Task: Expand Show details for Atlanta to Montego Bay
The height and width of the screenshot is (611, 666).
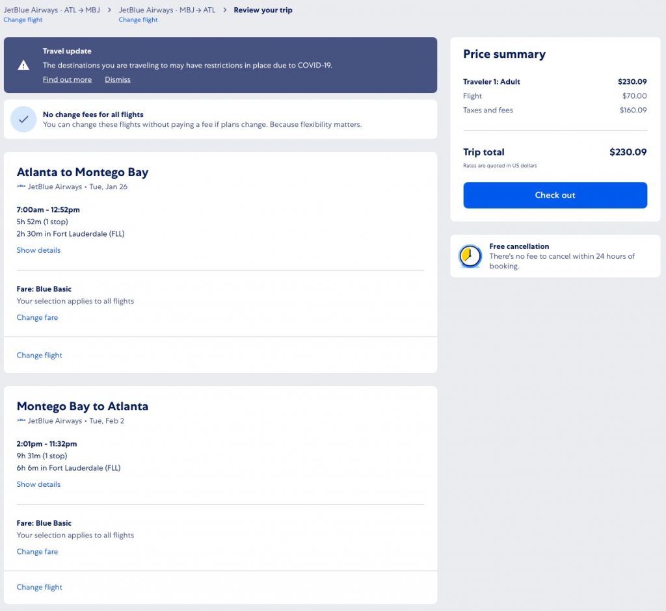Action: click(x=38, y=250)
